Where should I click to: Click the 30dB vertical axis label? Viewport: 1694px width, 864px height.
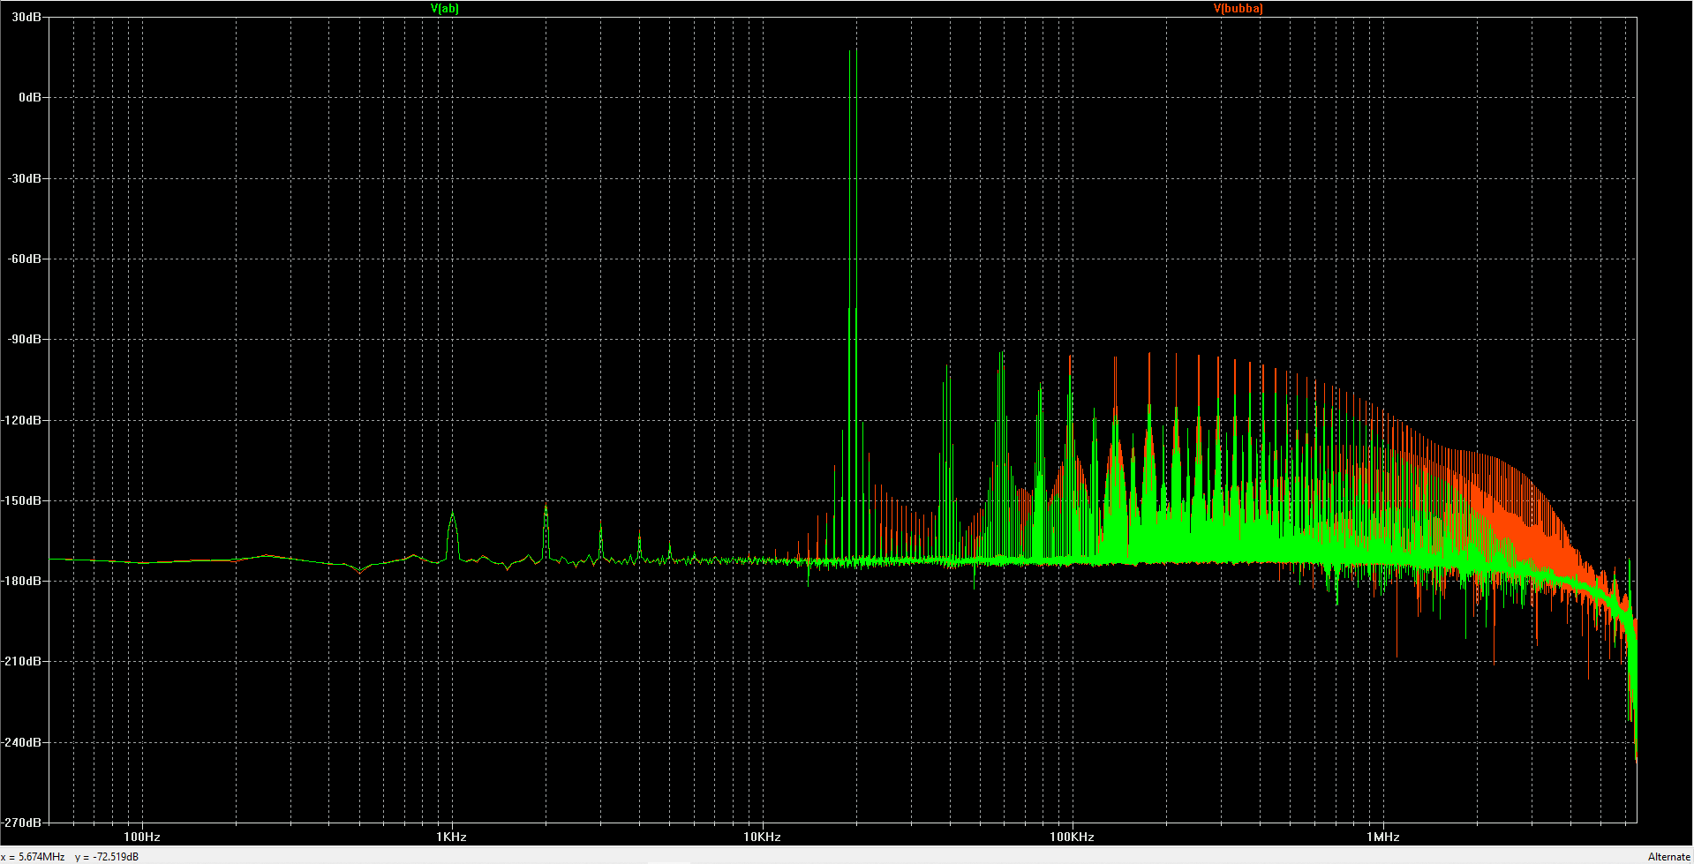27,17
